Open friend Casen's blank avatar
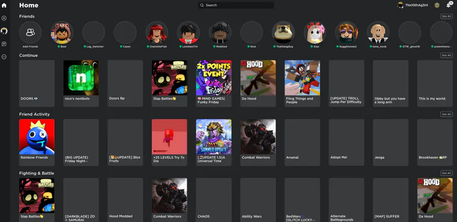The image size is (457, 222). coord(125,32)
